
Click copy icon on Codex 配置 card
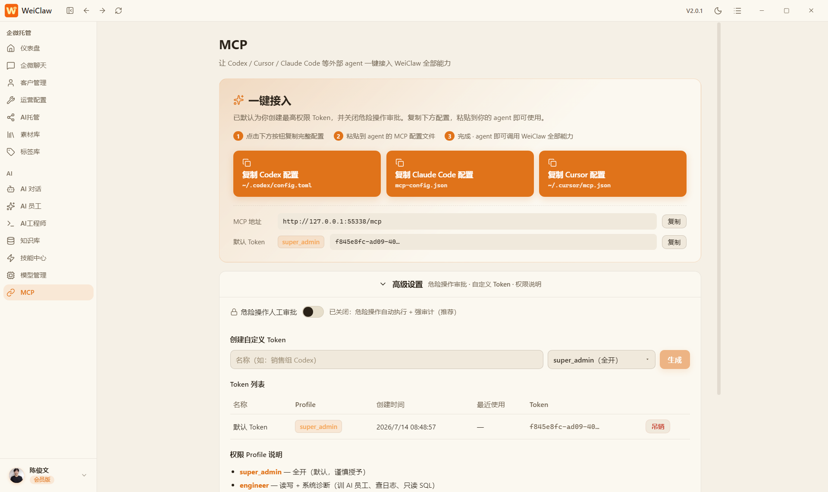(247, 163)
